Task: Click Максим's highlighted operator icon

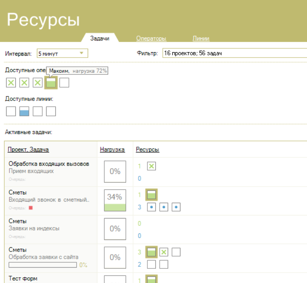Action: pyautogui.click(x=51, y=83)
